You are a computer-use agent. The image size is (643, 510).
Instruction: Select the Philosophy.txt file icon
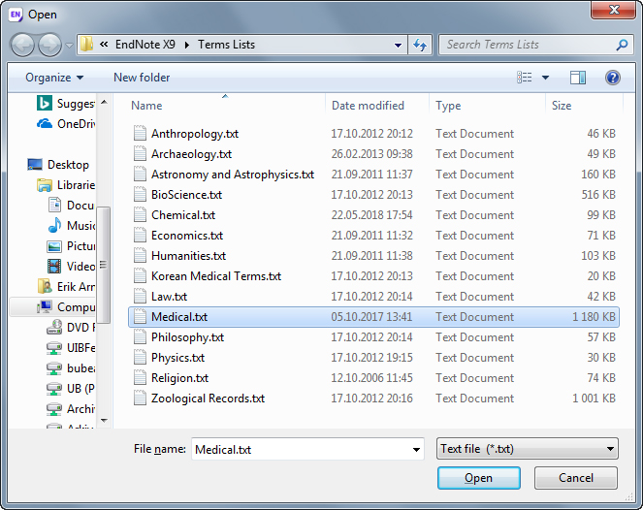click(140, 337)
